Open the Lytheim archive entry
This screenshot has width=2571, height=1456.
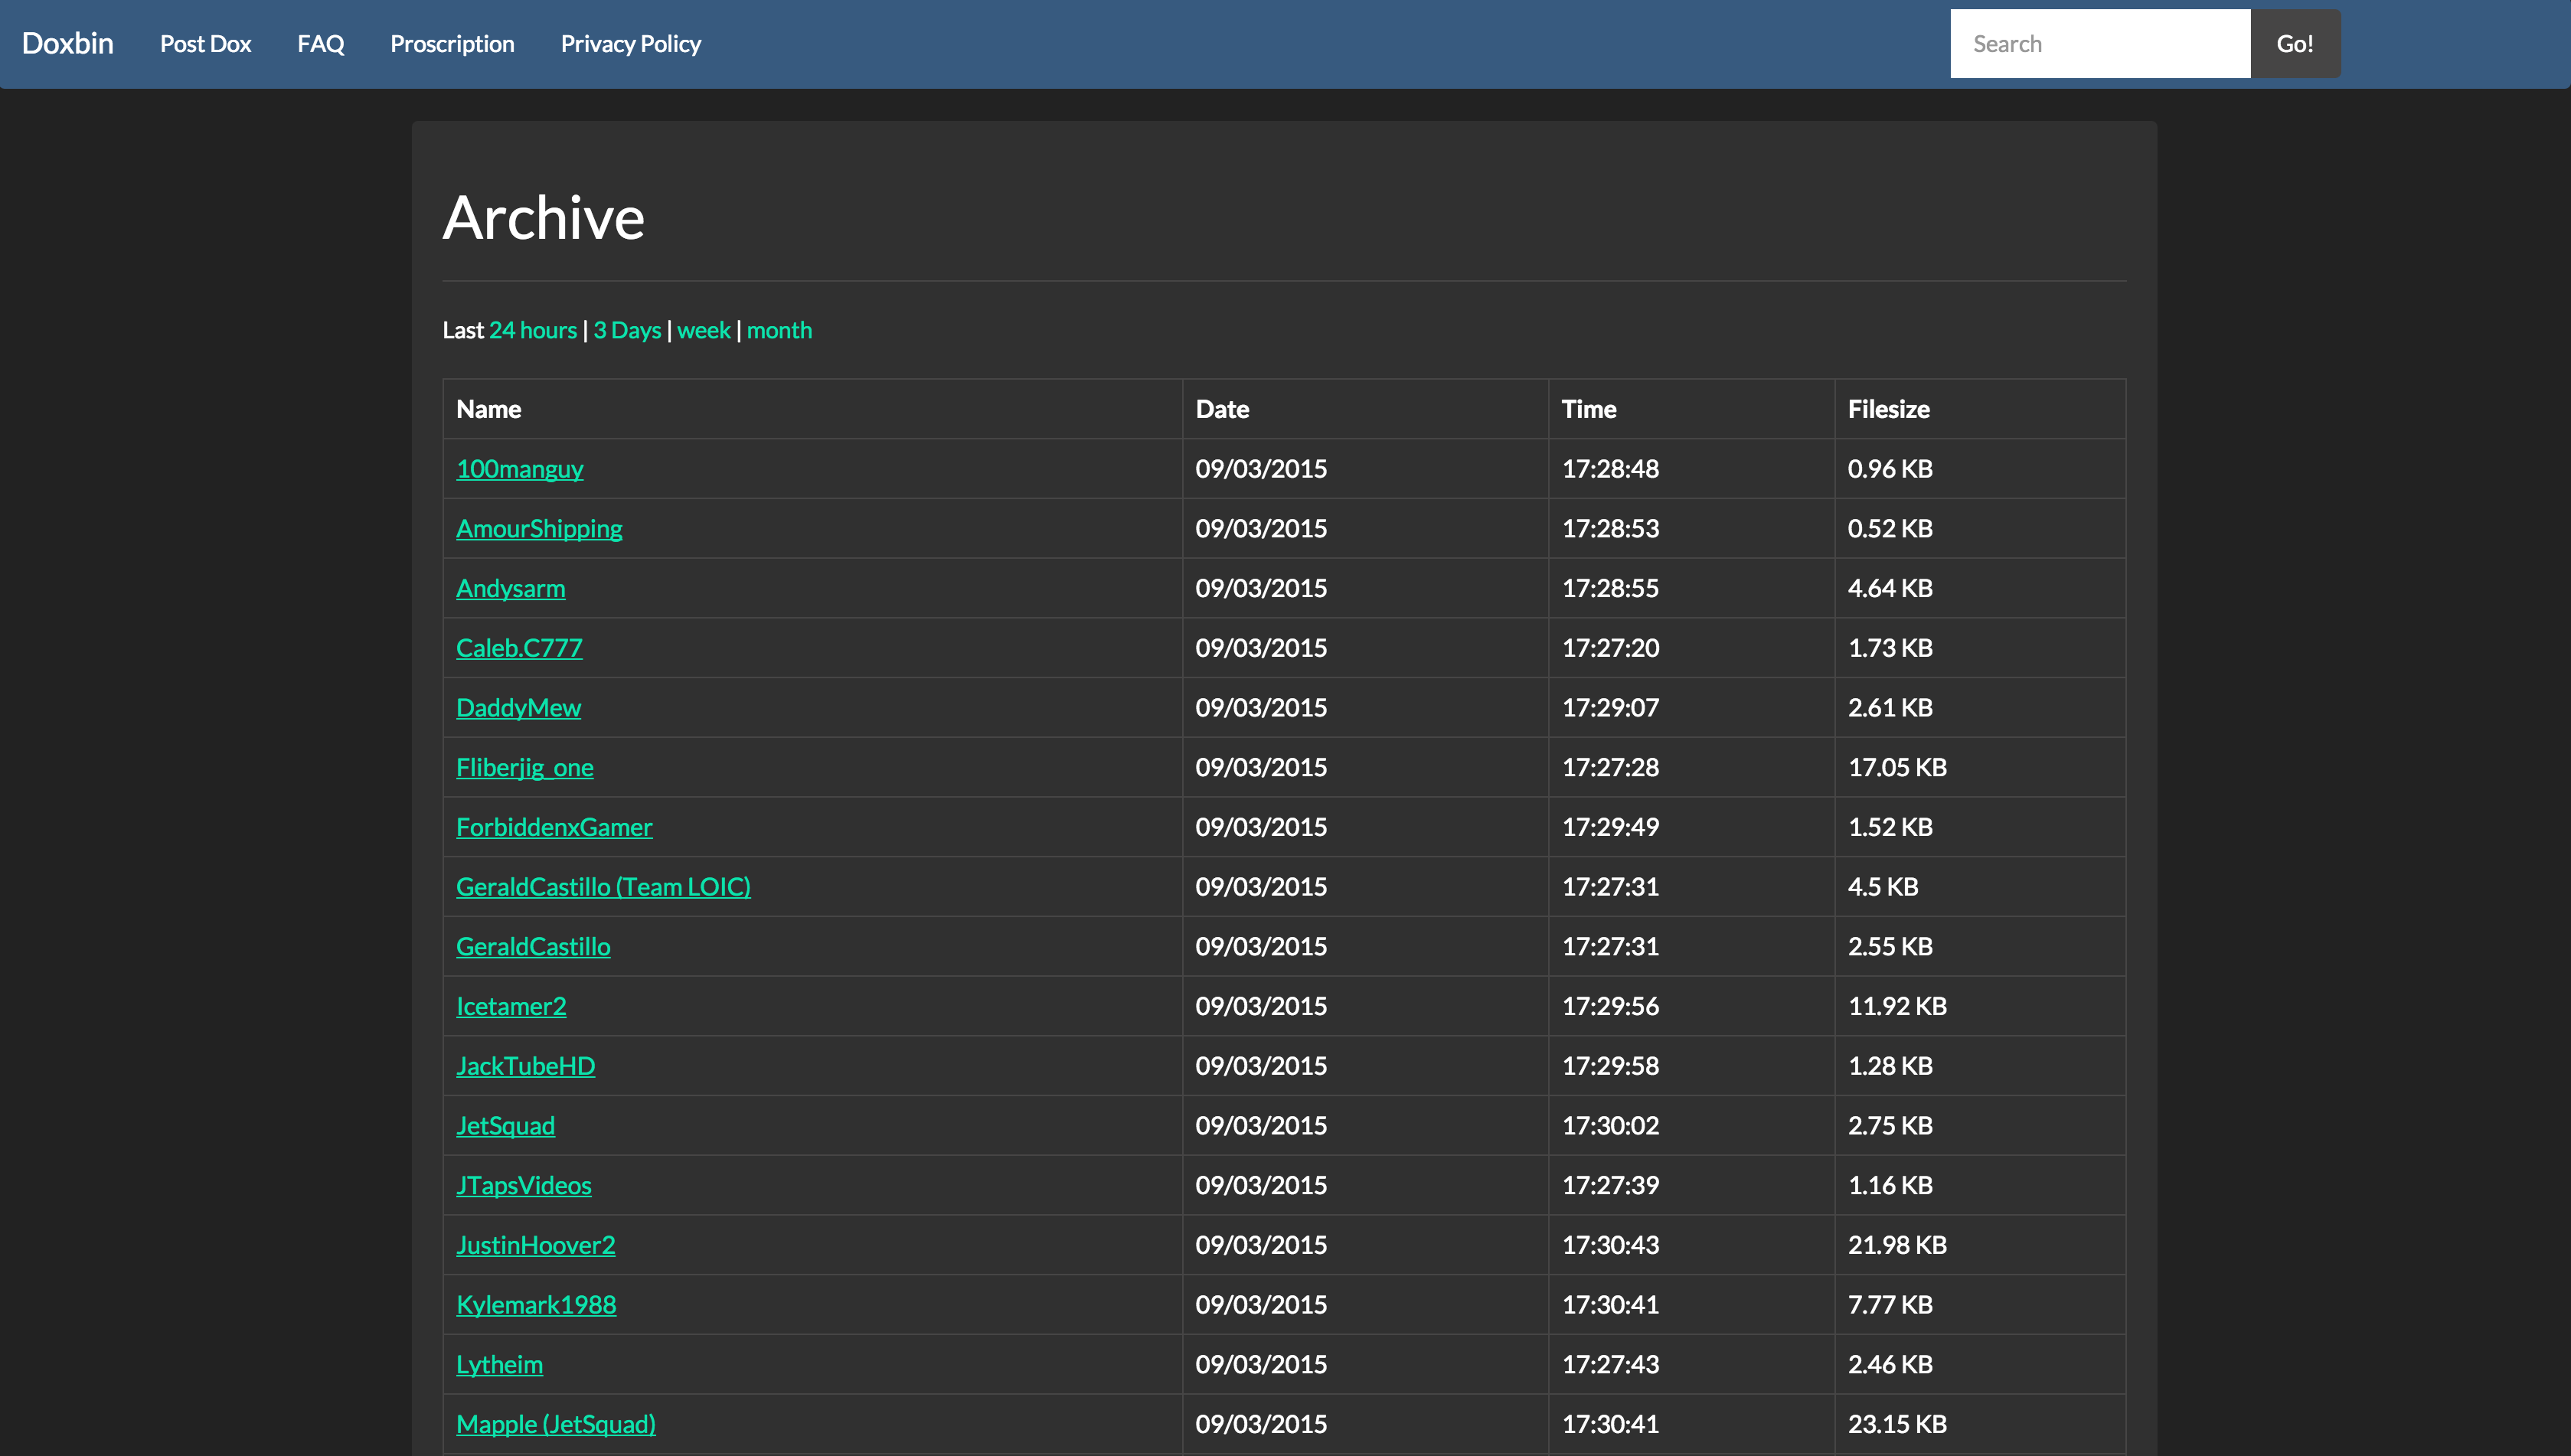(x=499, y=1364)
